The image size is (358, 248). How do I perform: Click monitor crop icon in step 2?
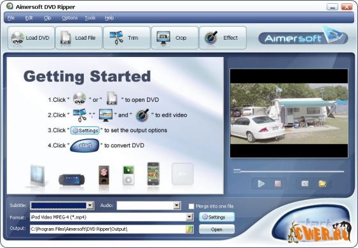click(105, 115)
